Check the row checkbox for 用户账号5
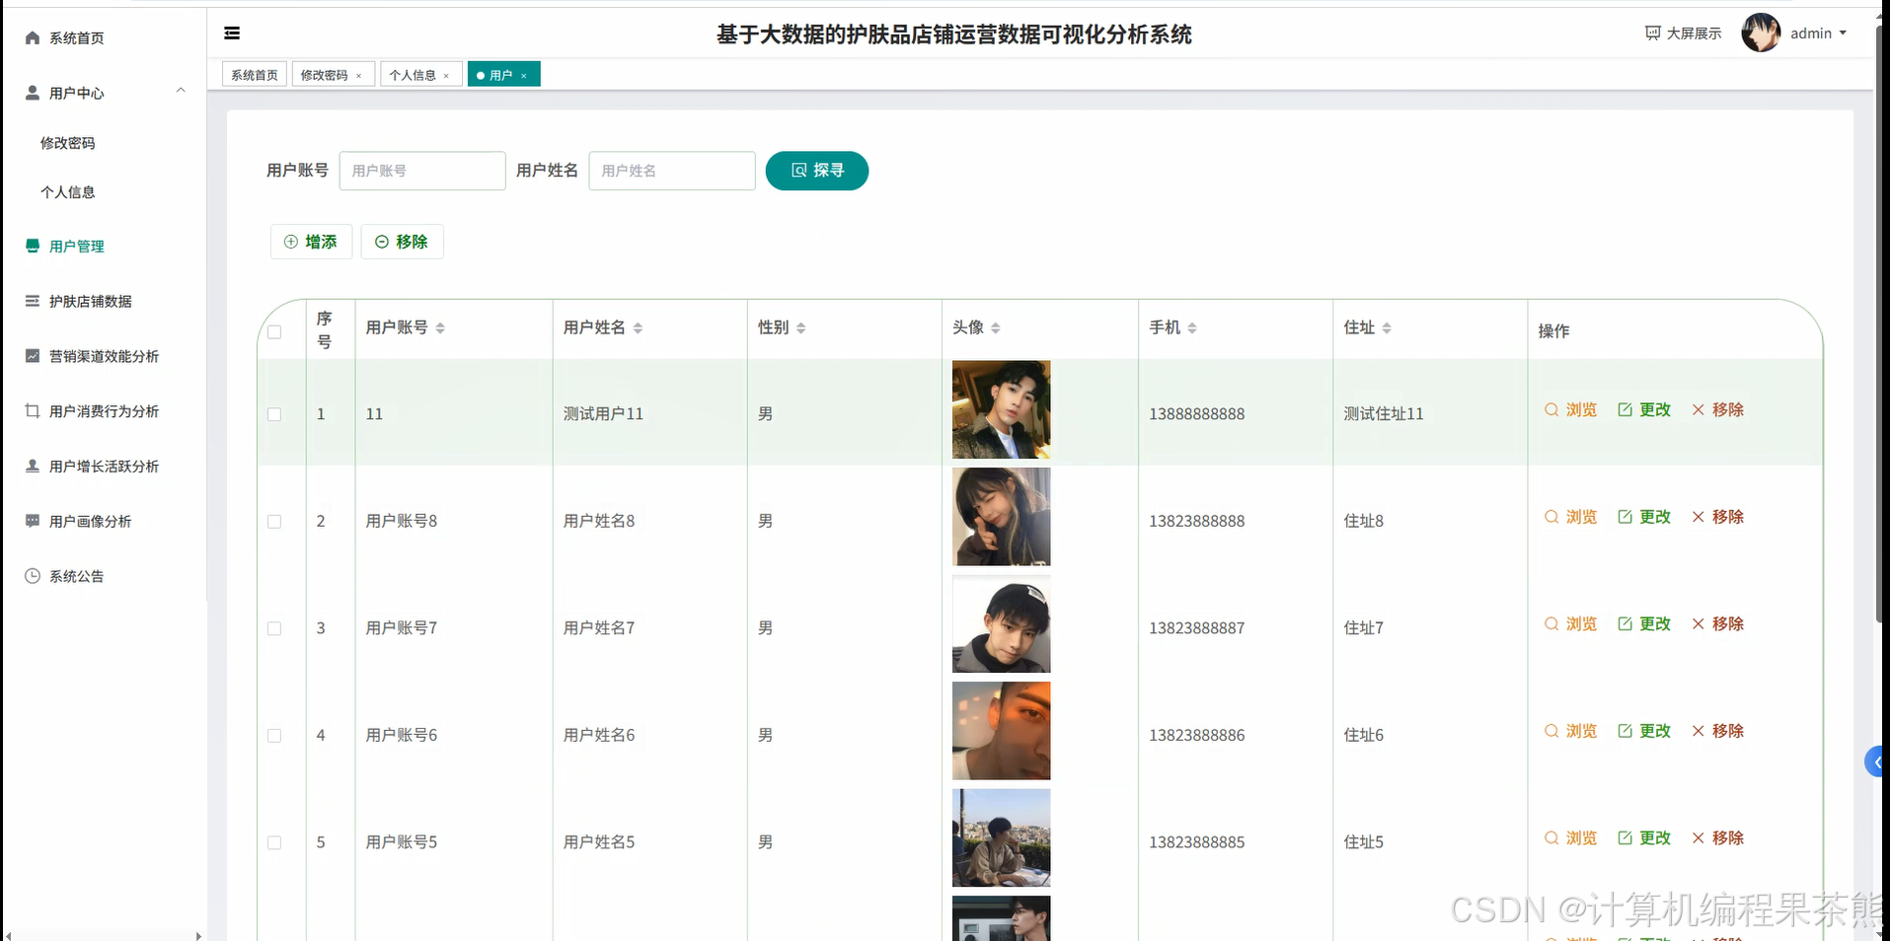The width and height of the screenshot is (1890, 941). (274, 842)
